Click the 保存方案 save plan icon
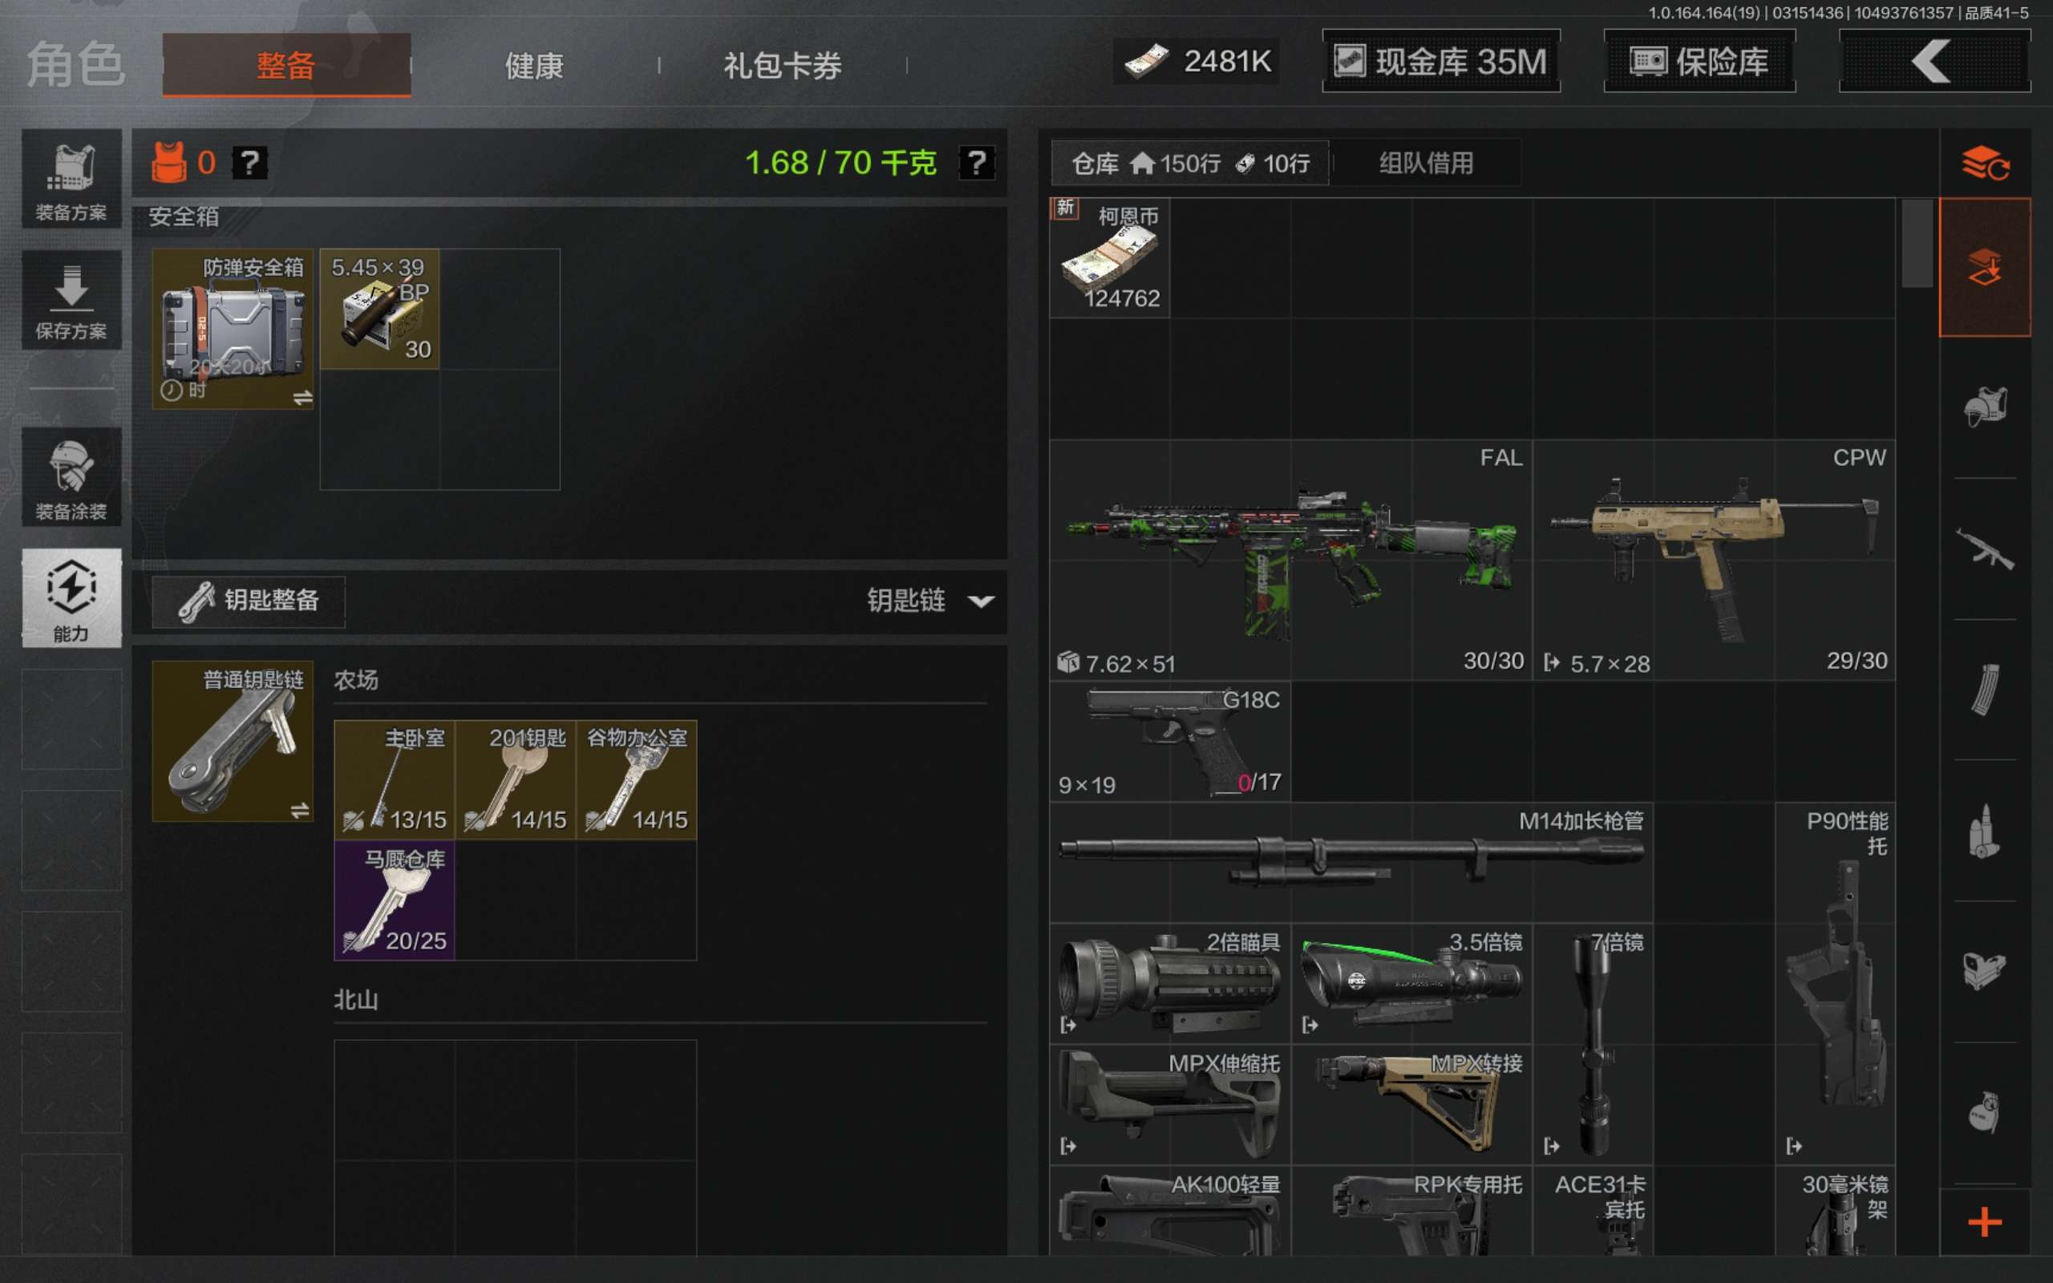 click(x=71, y=300)
